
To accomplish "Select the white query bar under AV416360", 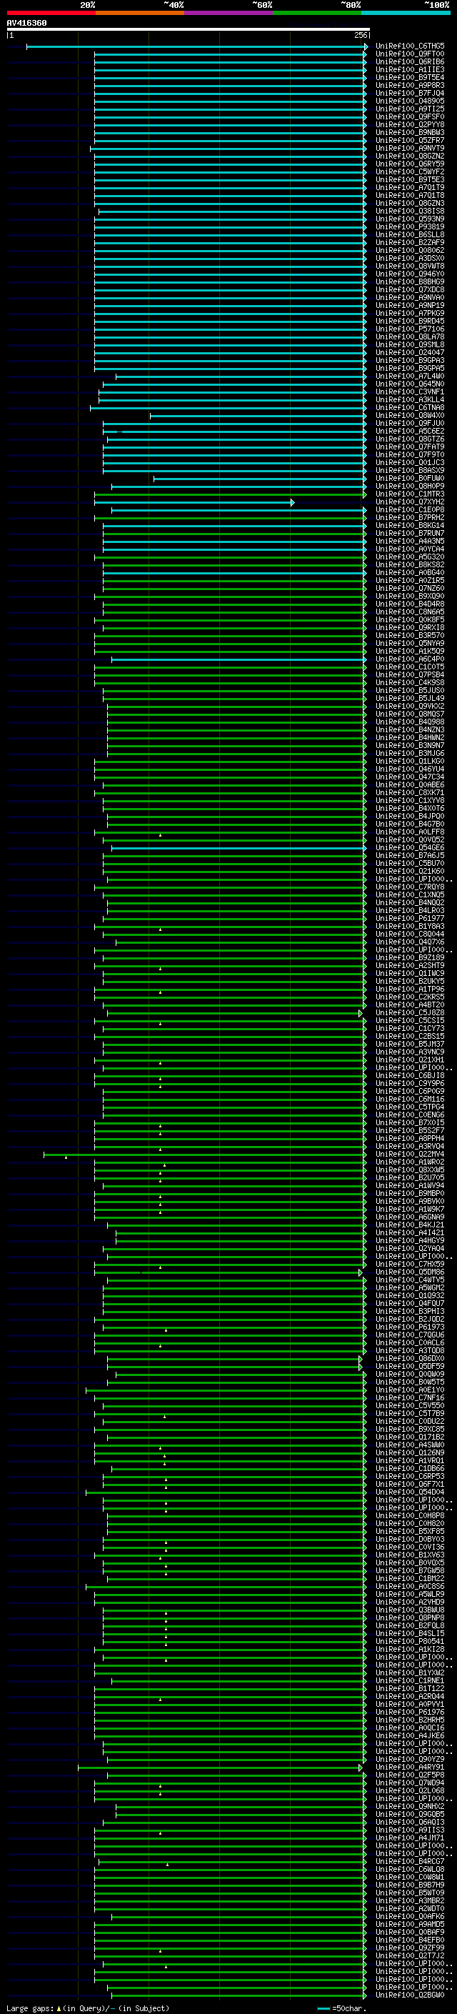I will tap(189, 29).
